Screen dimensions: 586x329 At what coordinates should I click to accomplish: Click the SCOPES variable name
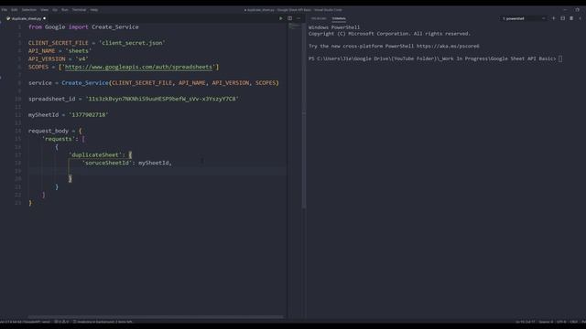[x=38, y=67]
